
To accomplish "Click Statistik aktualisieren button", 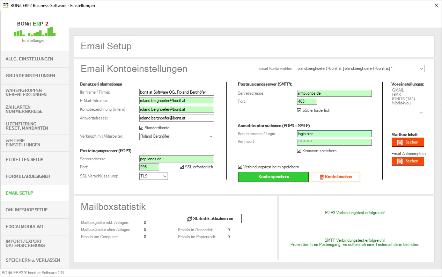I will 209,219.
